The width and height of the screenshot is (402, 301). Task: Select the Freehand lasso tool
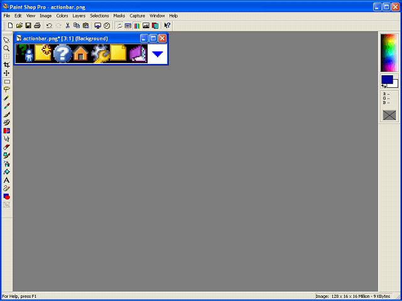(7, 90)
